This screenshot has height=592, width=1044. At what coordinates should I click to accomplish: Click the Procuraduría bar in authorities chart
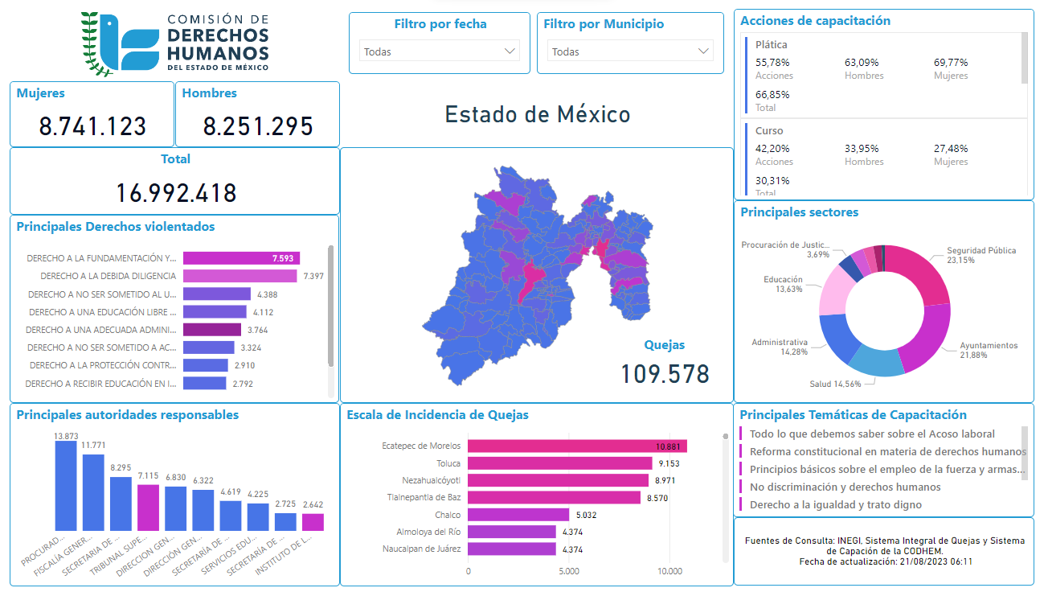66,485
